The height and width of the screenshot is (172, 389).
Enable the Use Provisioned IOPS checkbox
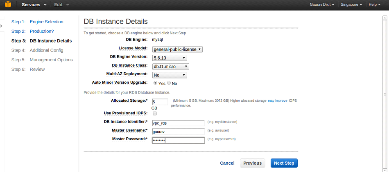pyautogui.click(x=155, y=113)
